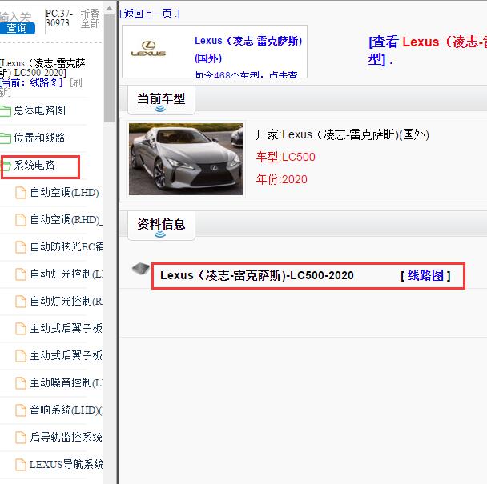Screen dimensions: 487x484
Task: Click the Lexus logo image
Action: [x=148, y=48]
